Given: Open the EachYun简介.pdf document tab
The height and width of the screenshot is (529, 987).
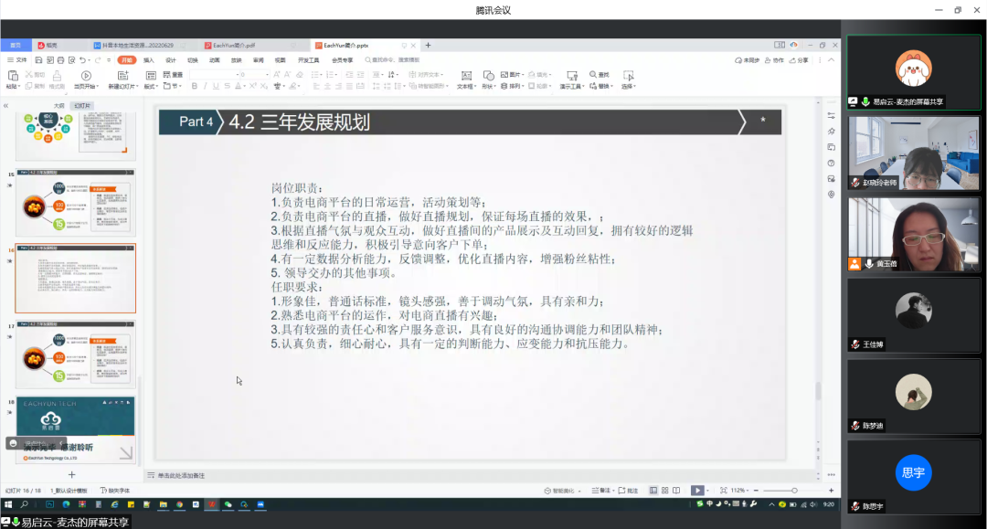Looking at the screenshot, I should pyautogui.click(x=234, y=45).
